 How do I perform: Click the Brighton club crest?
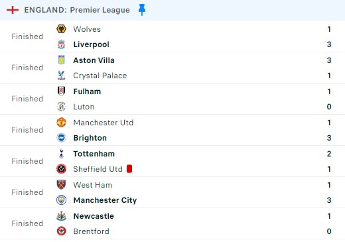(x=61, y=138)
